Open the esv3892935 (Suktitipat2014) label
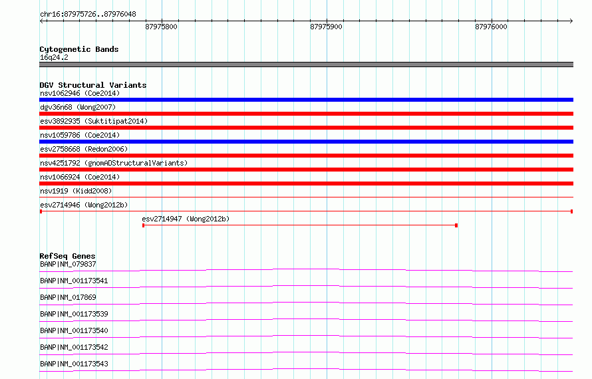 pyautogui.click(x=94, y=121)
